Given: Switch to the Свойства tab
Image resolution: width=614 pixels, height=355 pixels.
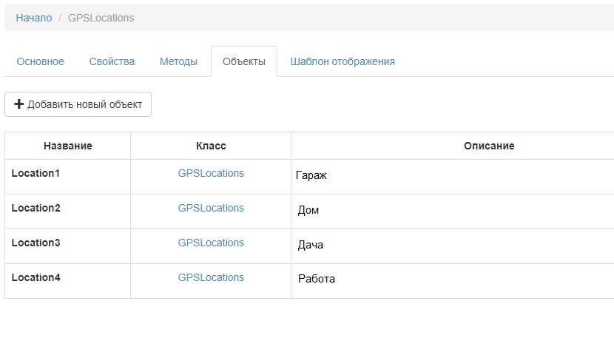Looking at the screenshot, I should (112, 61).
